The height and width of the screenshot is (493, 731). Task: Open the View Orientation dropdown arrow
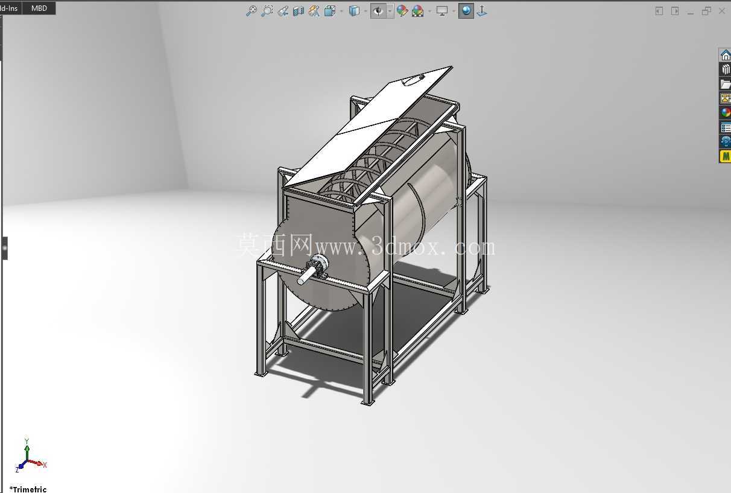tap(341, 11)
